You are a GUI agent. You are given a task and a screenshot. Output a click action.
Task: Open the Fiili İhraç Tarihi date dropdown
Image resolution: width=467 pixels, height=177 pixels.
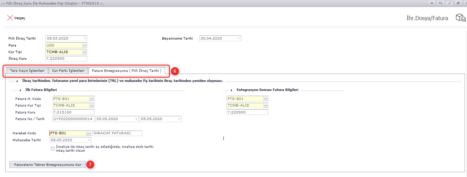[x=85, y=39]
